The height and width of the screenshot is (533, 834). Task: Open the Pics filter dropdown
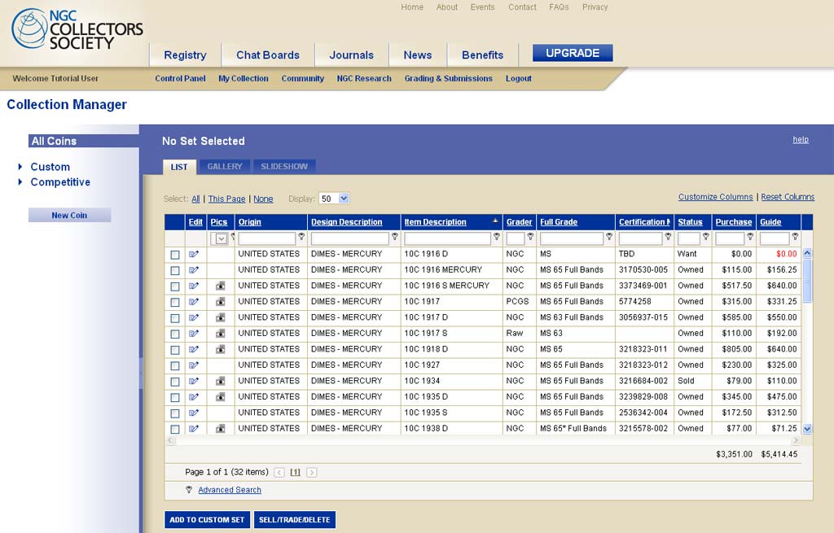click(220, 238)
